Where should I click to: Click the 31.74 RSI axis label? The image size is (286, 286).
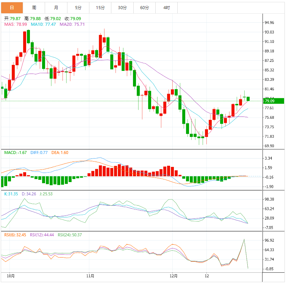(269, 259)
